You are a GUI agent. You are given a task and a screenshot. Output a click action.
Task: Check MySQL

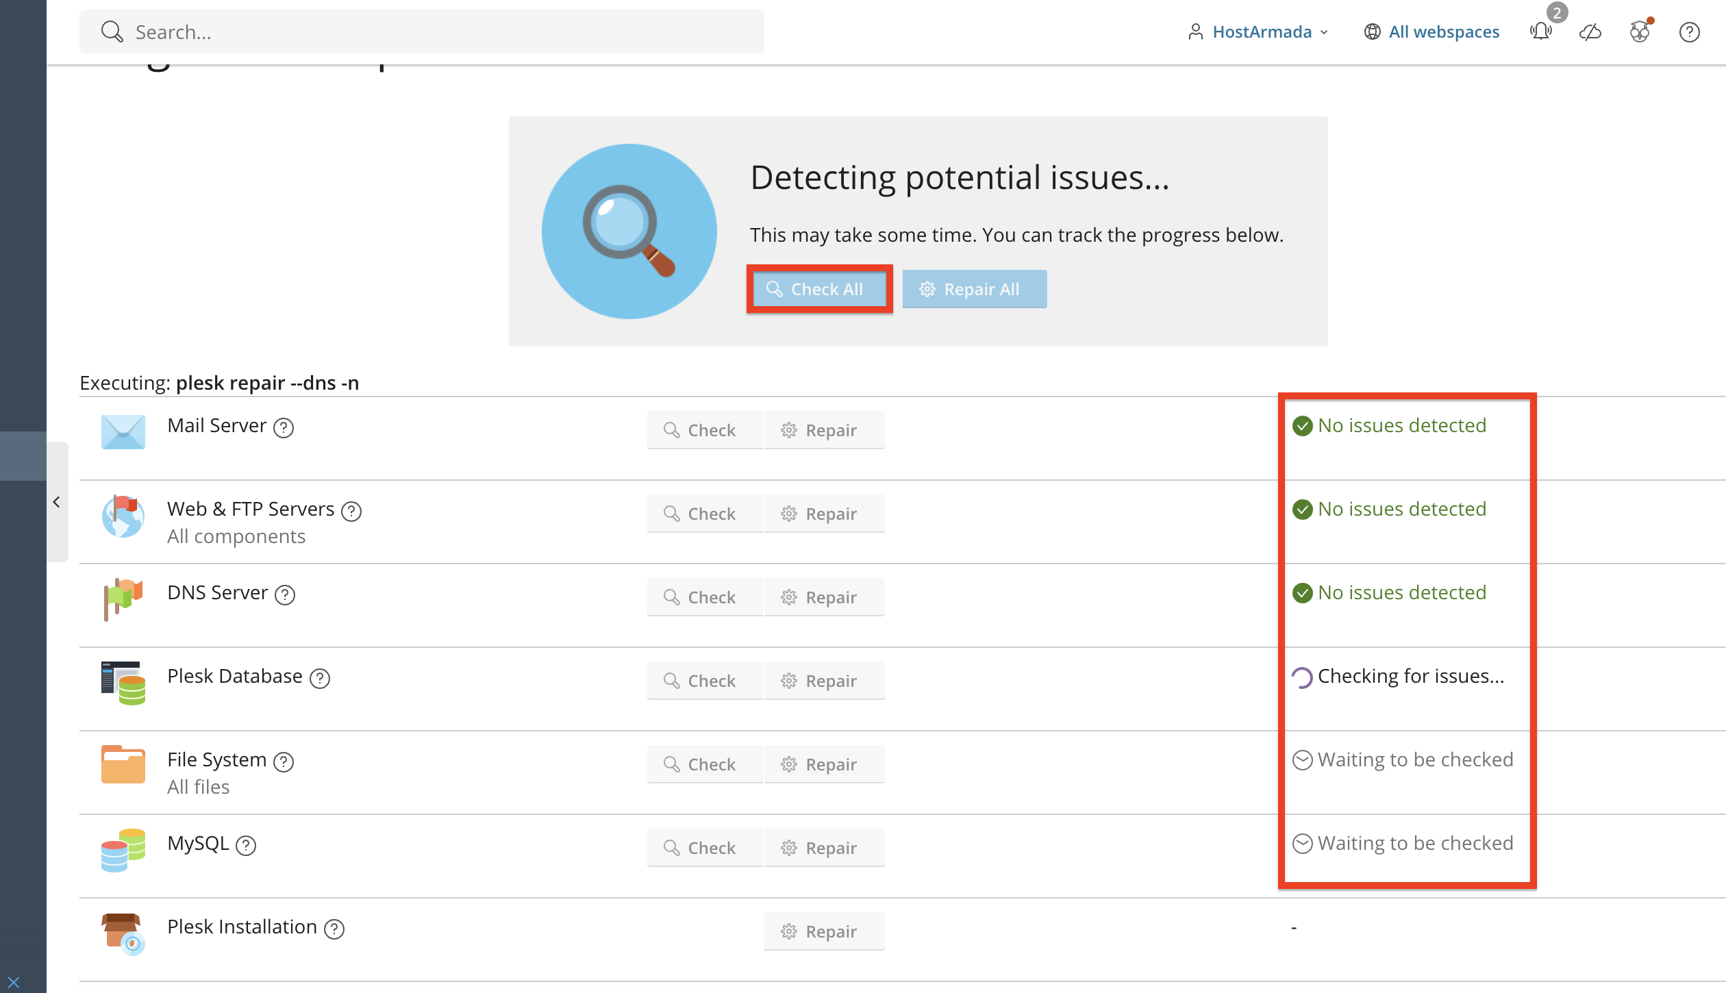[705, 848]
